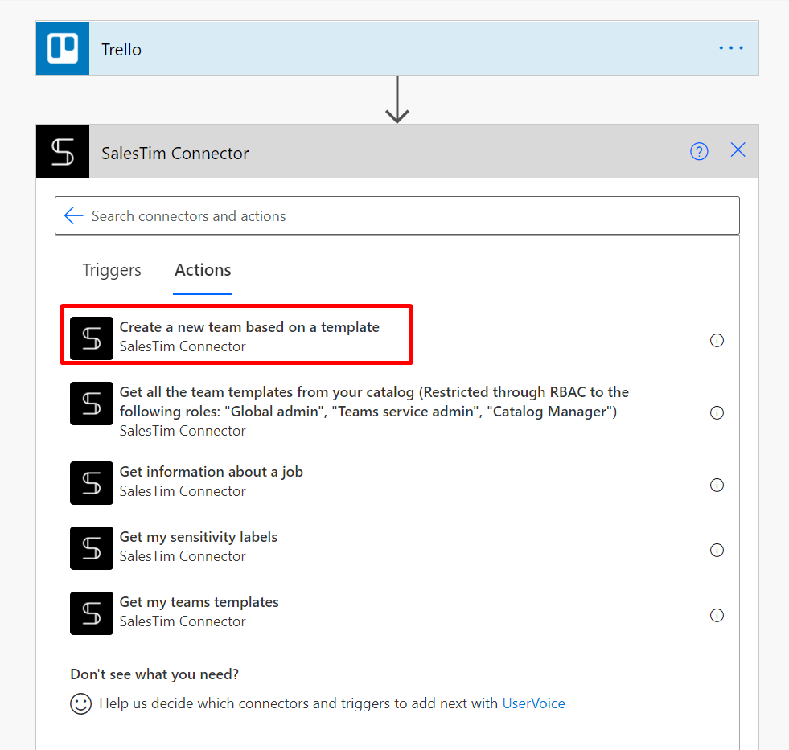Show info for Create a new team action
Screen dimensions: 789x750
717,341
